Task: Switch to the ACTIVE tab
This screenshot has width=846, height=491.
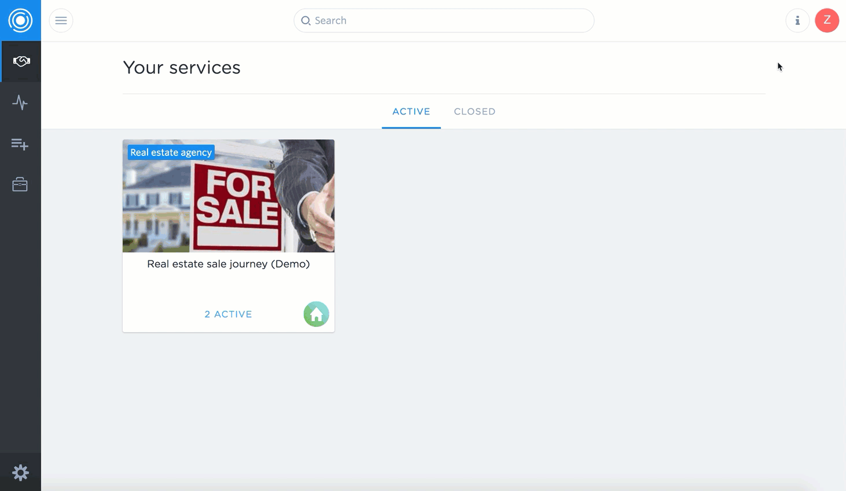Action: tap(411, 111)
